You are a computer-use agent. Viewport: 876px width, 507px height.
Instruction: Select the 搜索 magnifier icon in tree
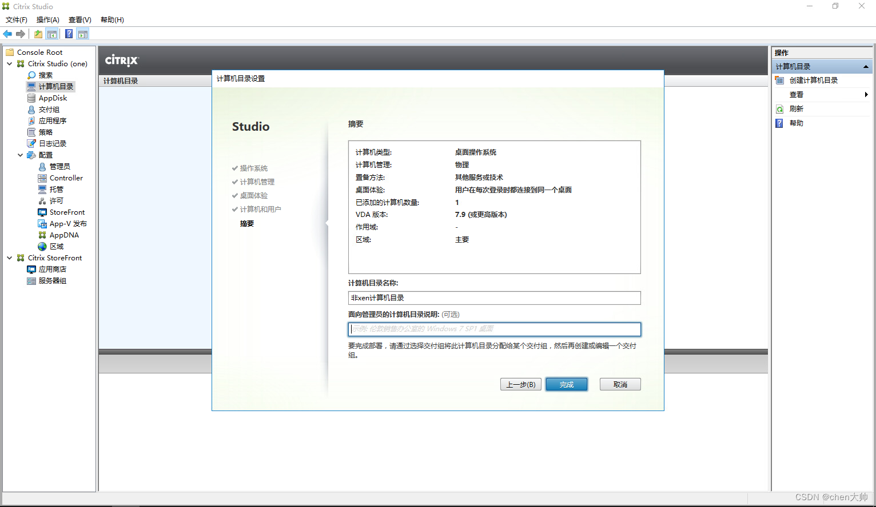pyautogui.click(x=31, y=75)
